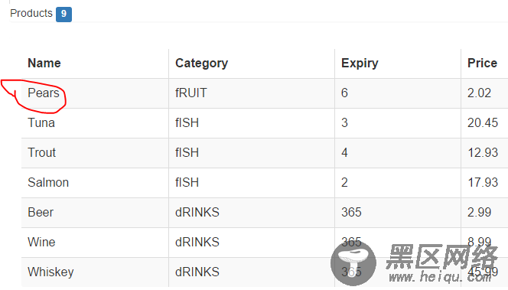Screen dimensions: 508x290
Task: Click the Tuna product name
Action: (41, 122)
